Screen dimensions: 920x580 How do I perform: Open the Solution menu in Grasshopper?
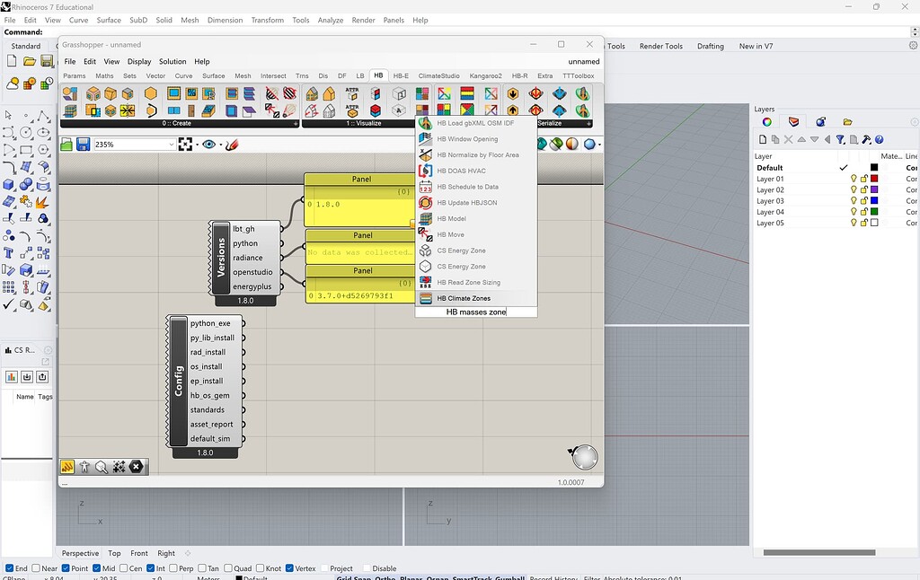[x=172, y=62]
